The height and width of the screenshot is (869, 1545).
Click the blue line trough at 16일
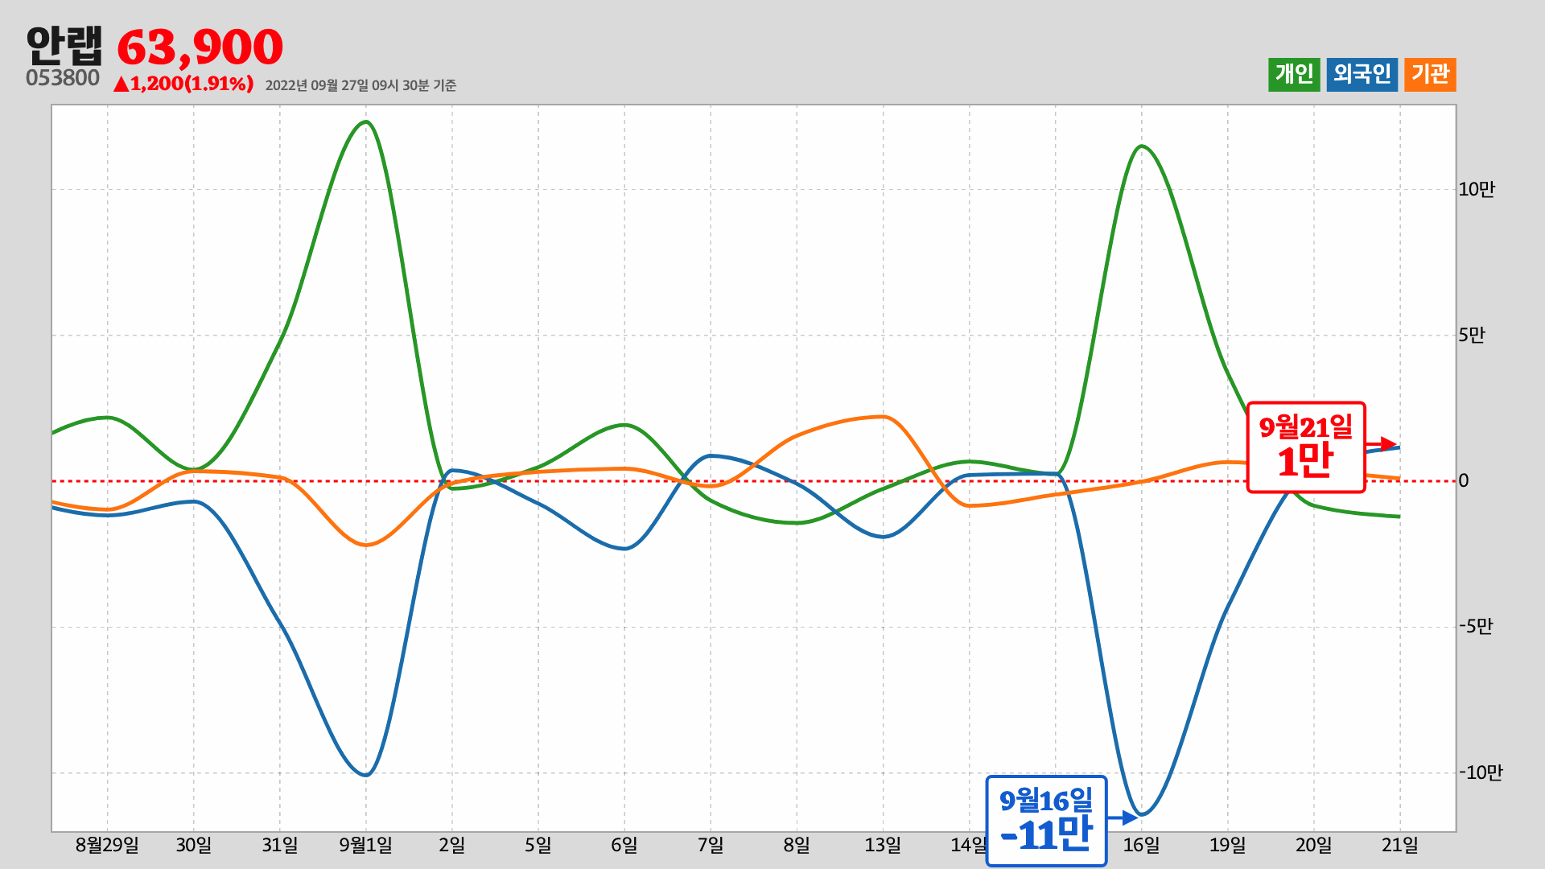click(x=1142, y=814)
